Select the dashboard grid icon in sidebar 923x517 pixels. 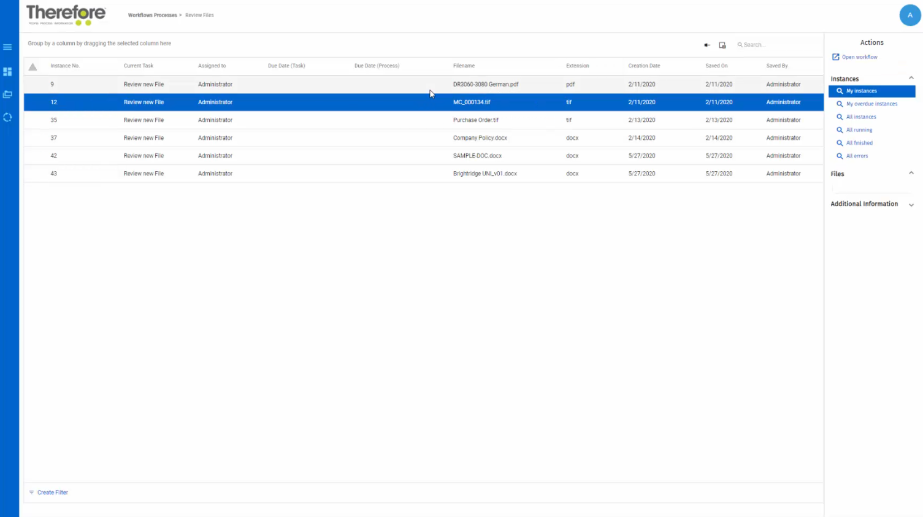click(7, 72)
